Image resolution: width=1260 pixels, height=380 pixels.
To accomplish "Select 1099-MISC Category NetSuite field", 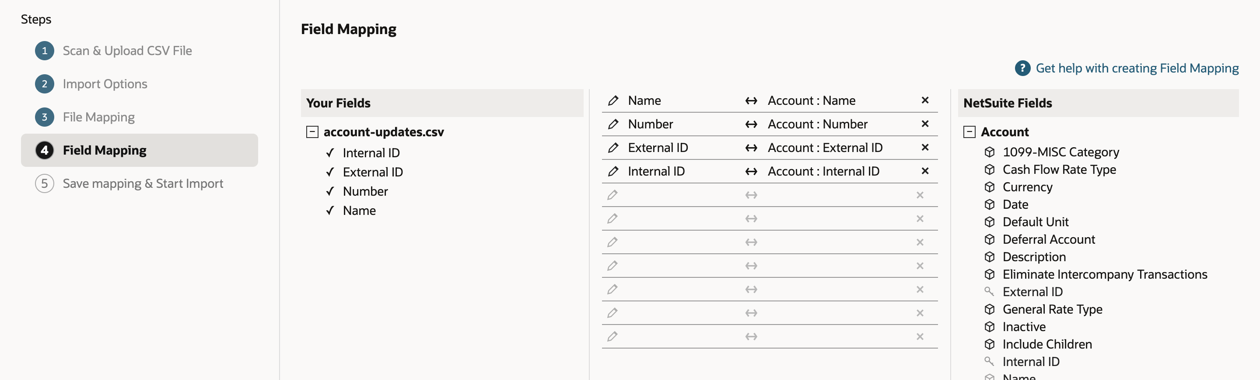I will 1060,152.
